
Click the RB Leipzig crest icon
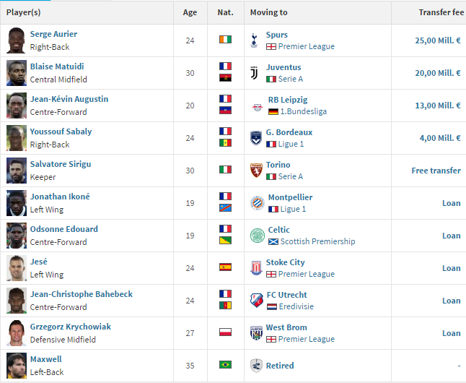258,107
